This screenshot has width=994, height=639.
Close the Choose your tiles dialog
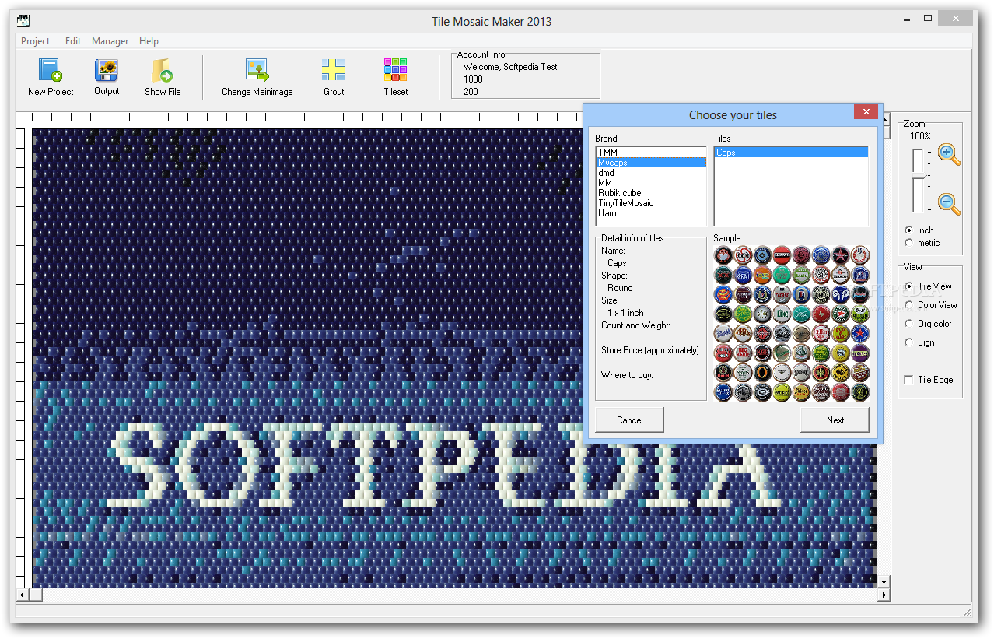pos(866,111)
